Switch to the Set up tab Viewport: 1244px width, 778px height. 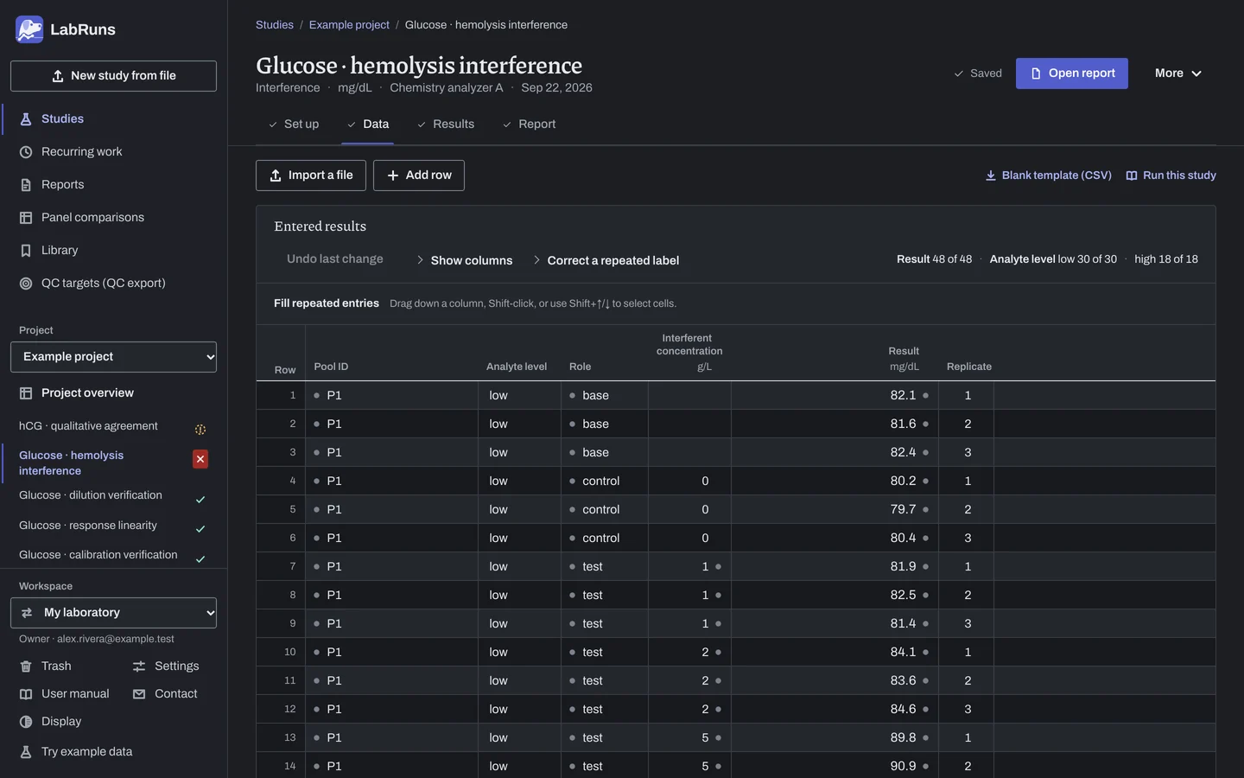coord(294,124)
